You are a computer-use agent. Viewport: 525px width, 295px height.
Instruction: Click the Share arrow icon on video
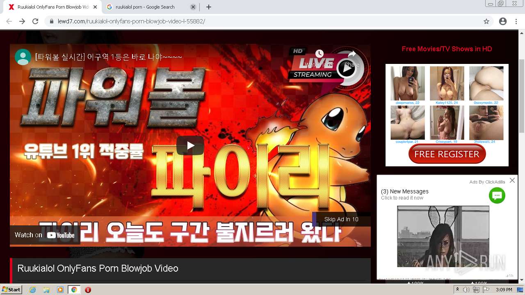[352, 54]
